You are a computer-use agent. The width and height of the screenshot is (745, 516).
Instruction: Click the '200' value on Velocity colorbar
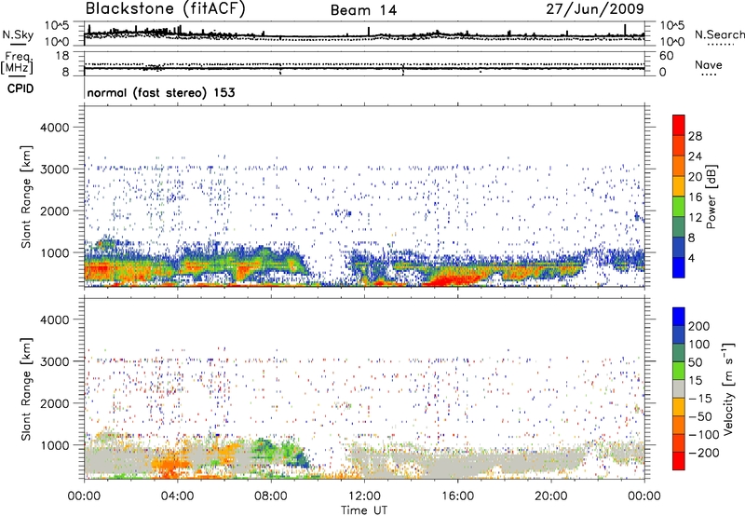click(x=699, y=326)
